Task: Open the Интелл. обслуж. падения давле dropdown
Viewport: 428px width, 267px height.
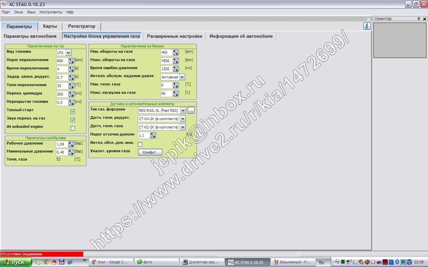Action: point(182,77)
